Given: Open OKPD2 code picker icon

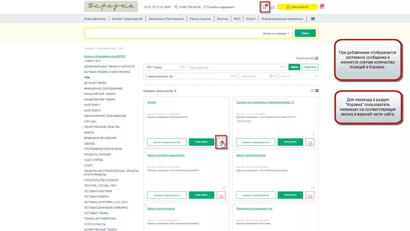Looking at the screenshot, I should click(271, 76).
